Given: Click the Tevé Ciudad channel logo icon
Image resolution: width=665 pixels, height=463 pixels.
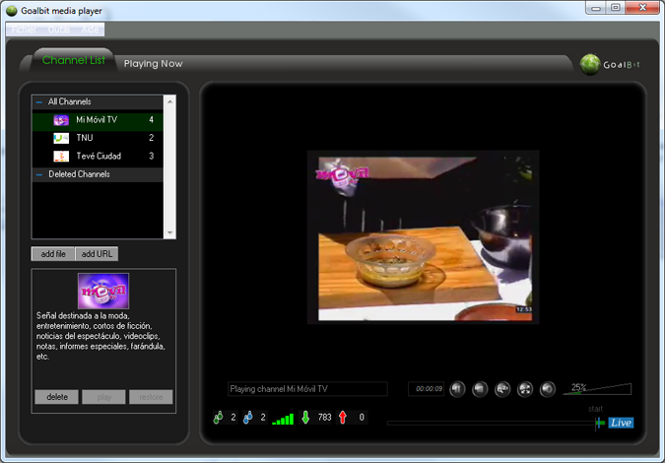Looking at the screenshot, I should pyautogui.click(x=61, y=156).
